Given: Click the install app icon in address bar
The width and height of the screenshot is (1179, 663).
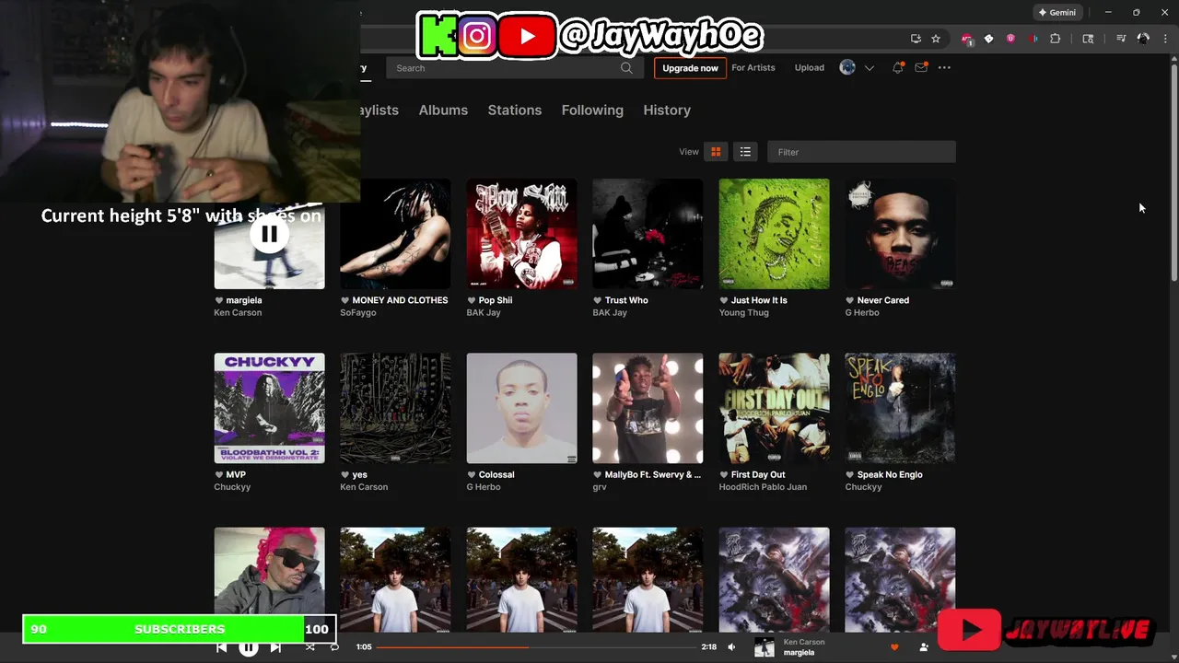Looking at the screenshot, I should click(916, 39).
